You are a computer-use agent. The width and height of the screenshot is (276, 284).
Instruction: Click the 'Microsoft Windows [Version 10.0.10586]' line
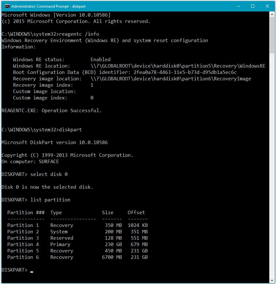click(56, 15)
